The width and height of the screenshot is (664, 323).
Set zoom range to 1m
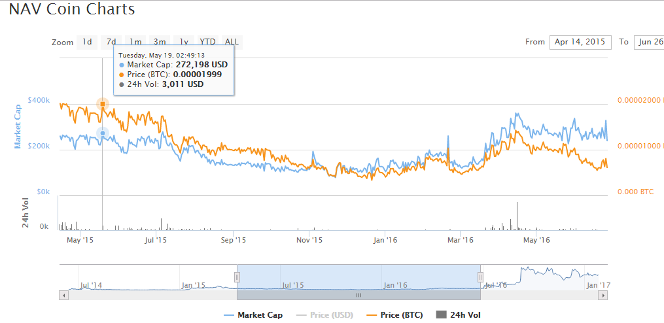point(135,42)
